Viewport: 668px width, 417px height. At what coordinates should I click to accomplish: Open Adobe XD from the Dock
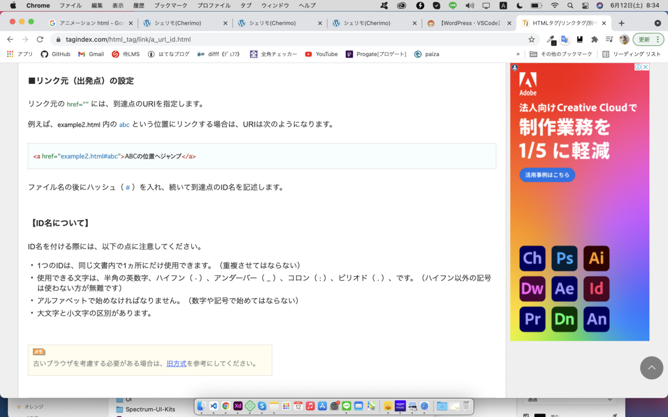click(238, 406)
